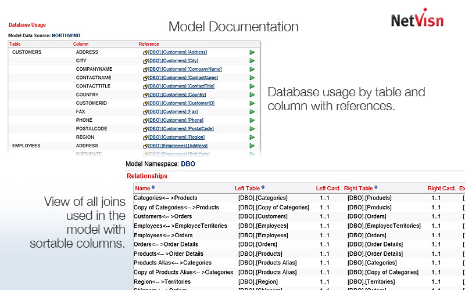Image resolution: width=465 pixels, height=290 pixels.
Task: Select the EMPLOYEES table name cell
Action: point(26,146)
